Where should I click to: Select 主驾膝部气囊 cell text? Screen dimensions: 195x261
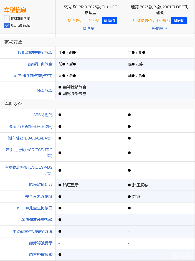pos(74,87)
